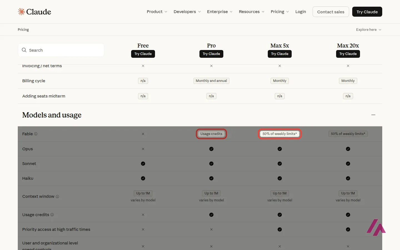400x250 pixels.
Task: Click the header Try Claude button
Action: [x=367, y=12]
